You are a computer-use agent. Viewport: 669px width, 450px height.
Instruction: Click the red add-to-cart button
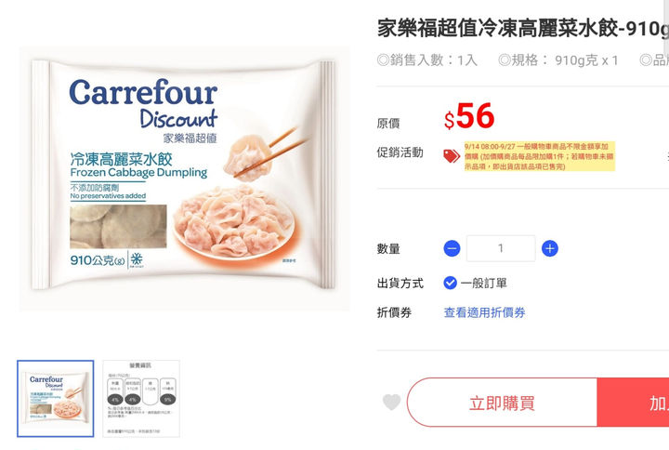[633, 403]
